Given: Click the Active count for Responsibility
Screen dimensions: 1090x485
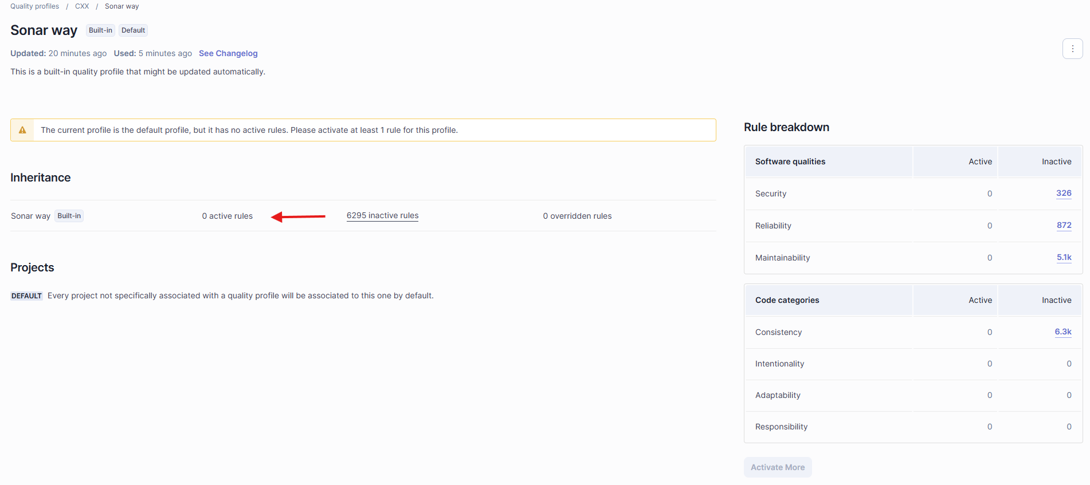Looking at the screenshot, I should [x=989, y=427].
